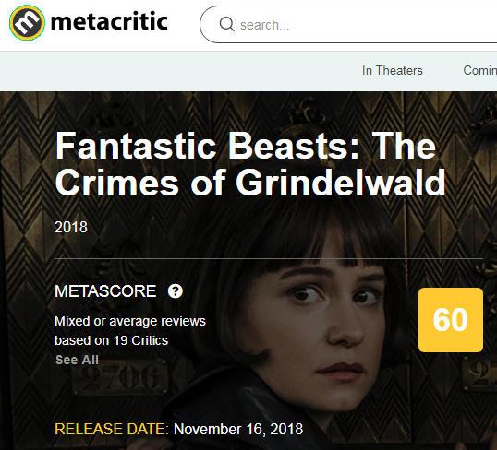
Task: Click the 'based on 19 Critics' text
Action: tap(111, 340)
